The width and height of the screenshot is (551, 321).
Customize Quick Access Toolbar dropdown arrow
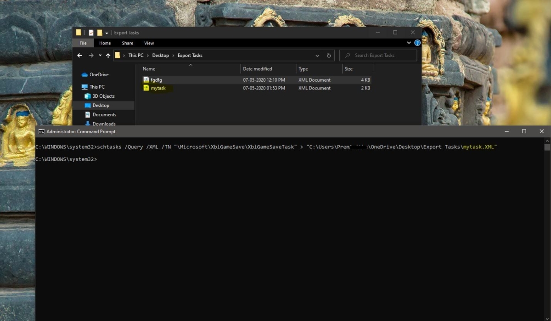tap(107, 33)
